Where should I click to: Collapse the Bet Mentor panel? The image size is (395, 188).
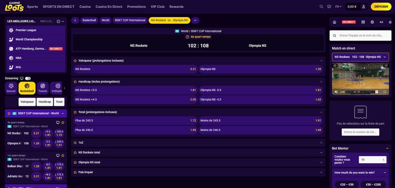tap(387, 148)
